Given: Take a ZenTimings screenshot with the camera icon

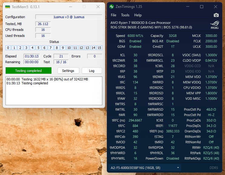Looking at the screenshot, I should (x=216, y=15).
